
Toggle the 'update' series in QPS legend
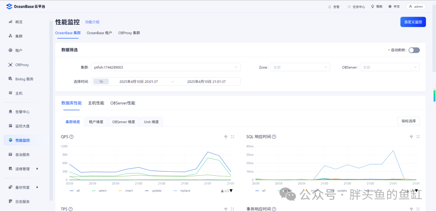tap(153, 191)
